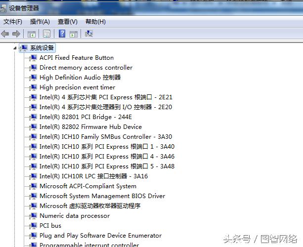Select Intel 4 系列芯片集 PCI Express 根端口 2E21

(106, 97)
